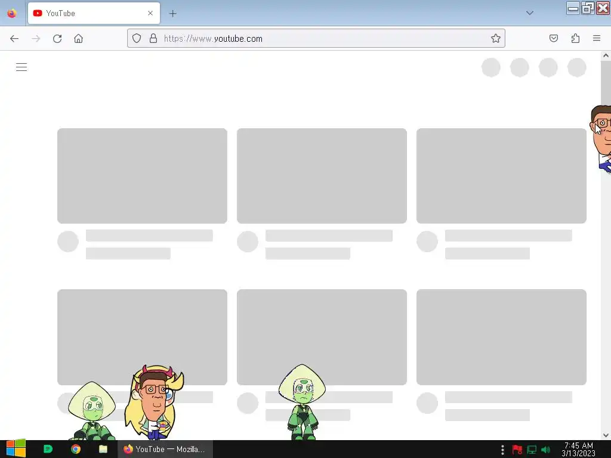
Task: Open the Windows Start menu
Action: pyautogui.click(x=16, y=448)
